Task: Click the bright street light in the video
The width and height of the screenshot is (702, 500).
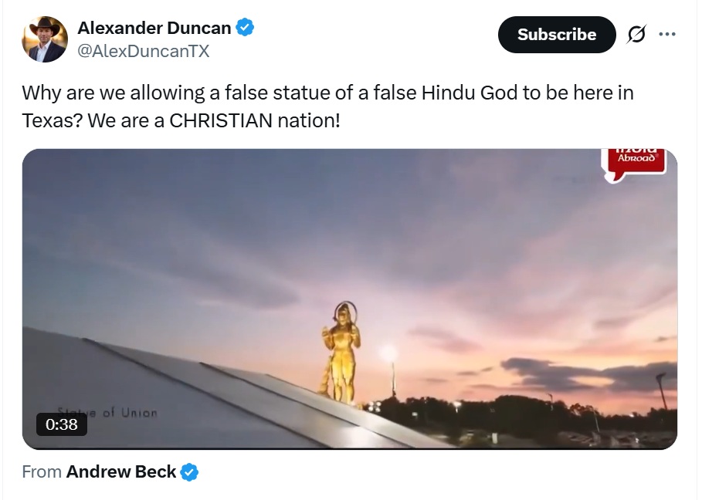Action: pos(388,354)
